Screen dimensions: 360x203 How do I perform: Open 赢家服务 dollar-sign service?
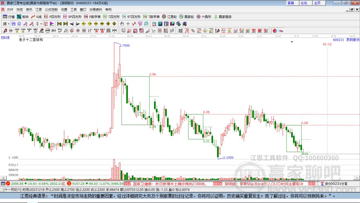(x=223, y=17)
